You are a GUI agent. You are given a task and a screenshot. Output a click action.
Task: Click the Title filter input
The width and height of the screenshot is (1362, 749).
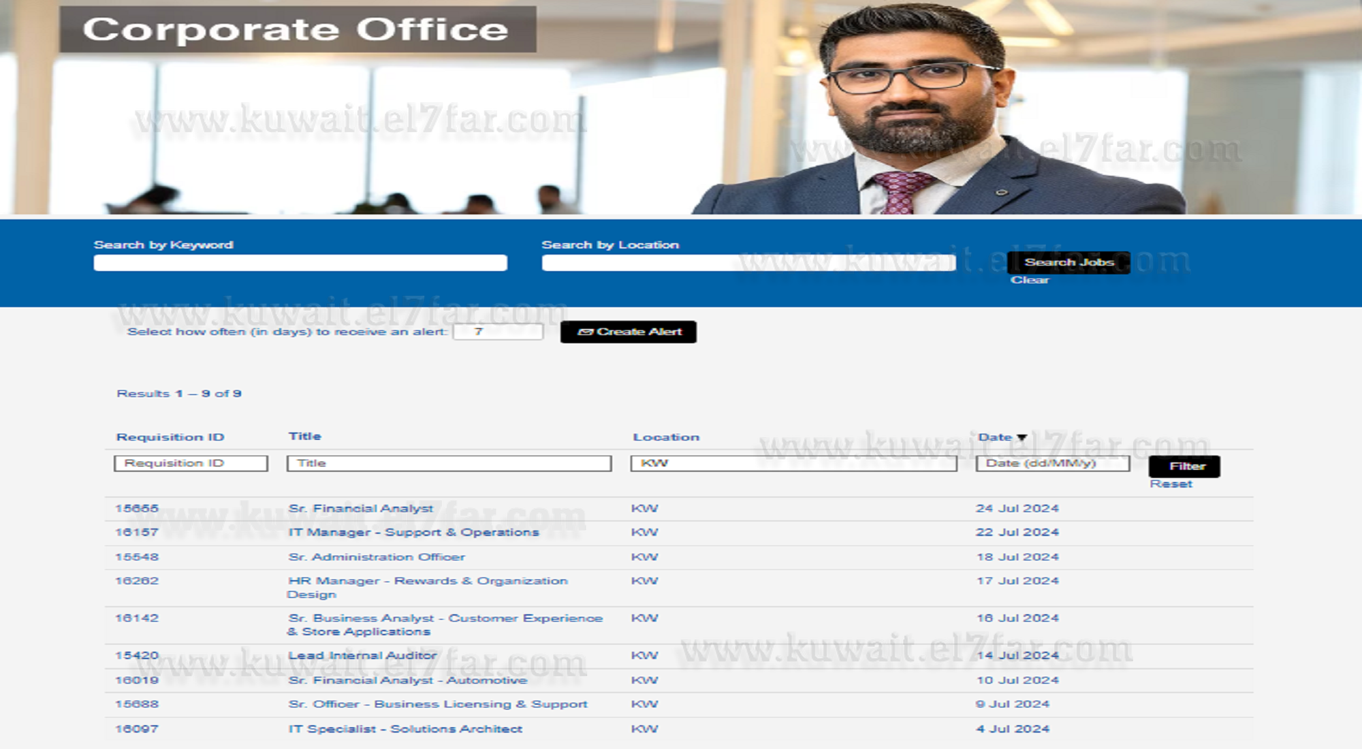pos(449,463)
